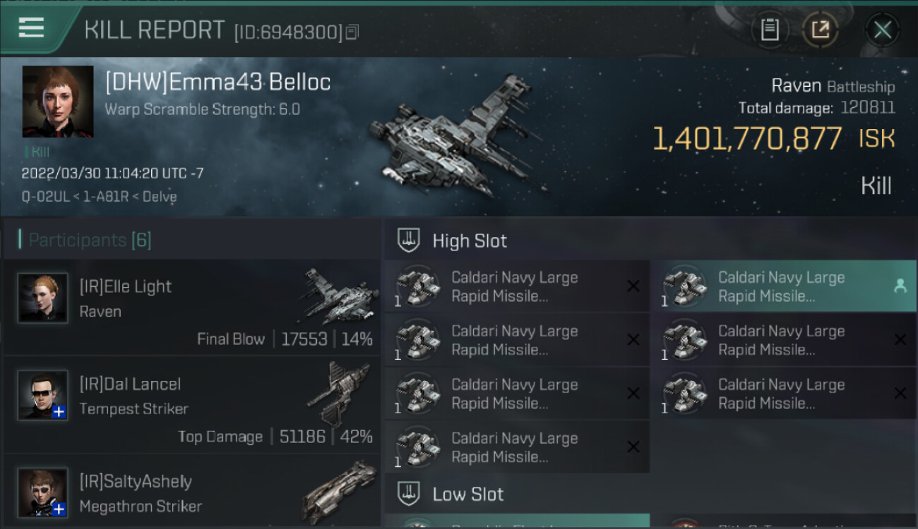Open the hamburger menu button

pos(32,28)
